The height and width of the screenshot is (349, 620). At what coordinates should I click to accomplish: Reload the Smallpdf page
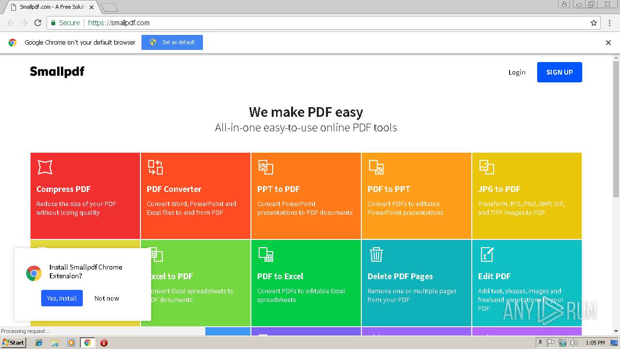(38, 23)
